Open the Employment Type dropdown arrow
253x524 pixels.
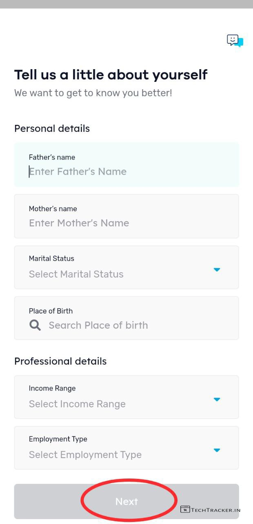pos(217,450)
